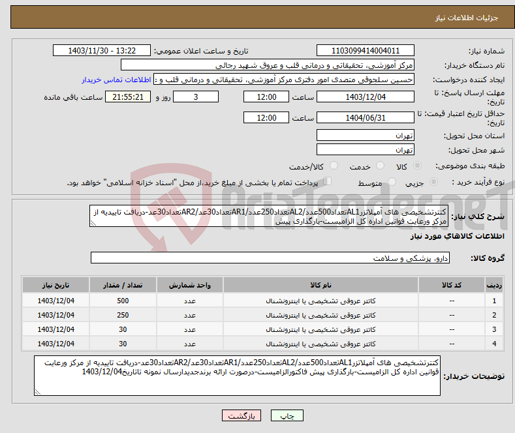The image size is (515, 433).
Task: Click the response deadline 12:00 time field
Action: tap(266, 97)
